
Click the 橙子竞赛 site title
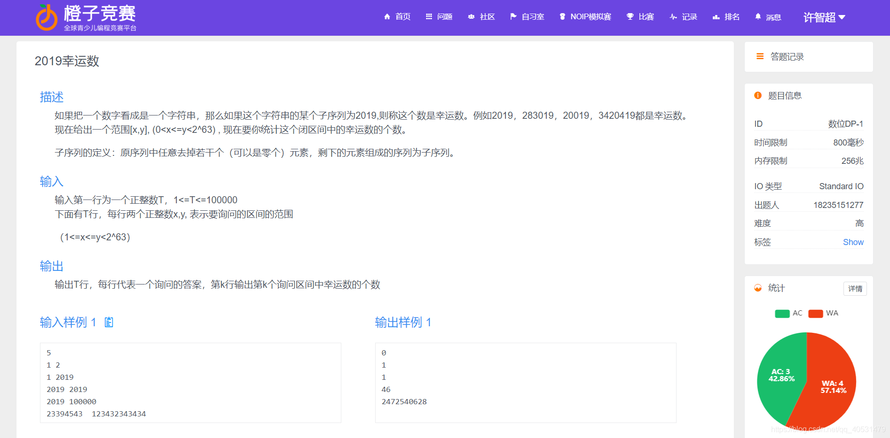tap(100, 14)
